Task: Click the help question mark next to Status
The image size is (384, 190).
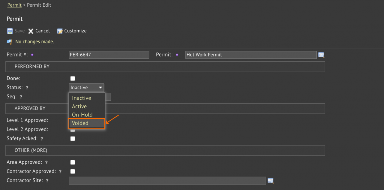Action: tap(27, 88)
